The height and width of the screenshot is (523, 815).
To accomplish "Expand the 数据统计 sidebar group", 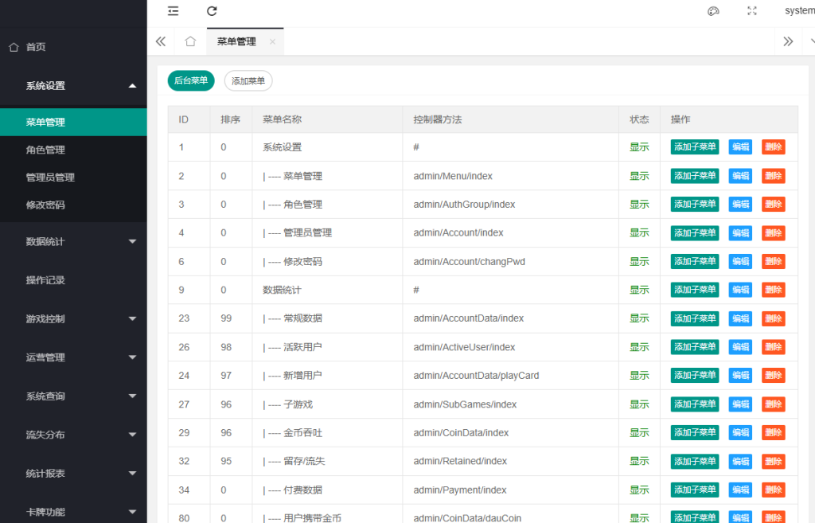I will pyautogui.click(x=73, y=241).
